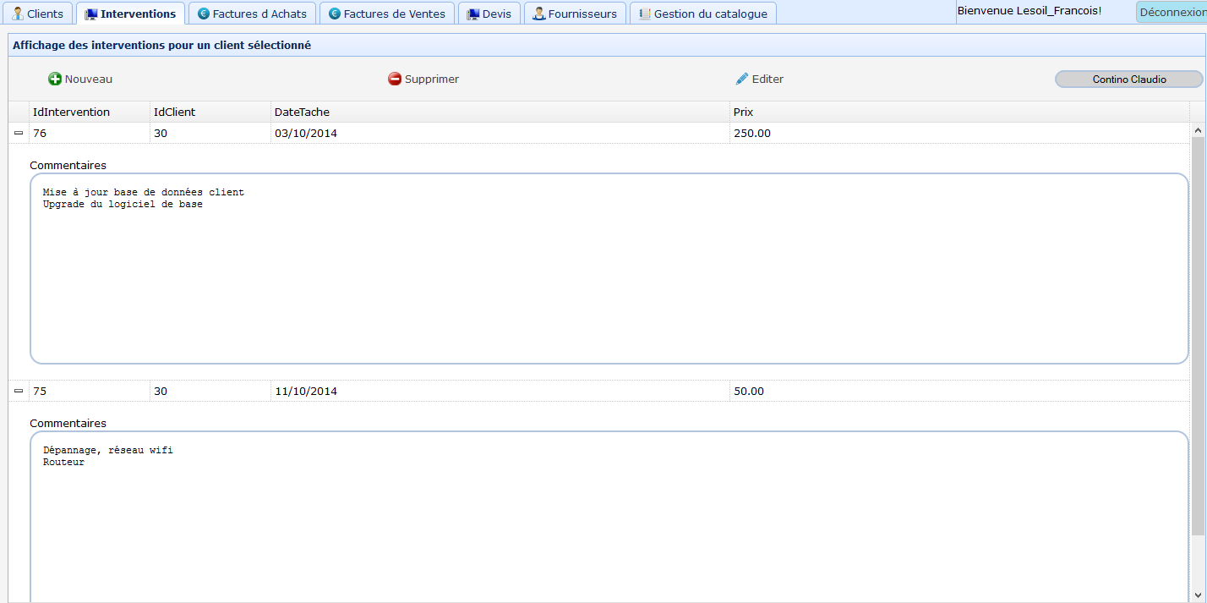Select the Interventions tab
The height and width of the screenshot is (603, 1207).
(130, 14)
